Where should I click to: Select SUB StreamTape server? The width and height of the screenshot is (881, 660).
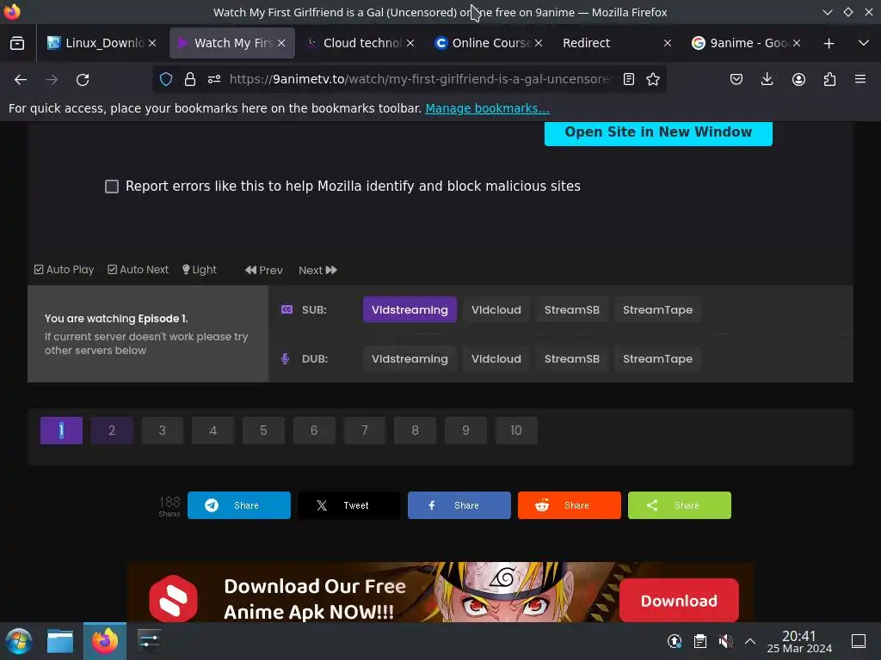(657, 309)
